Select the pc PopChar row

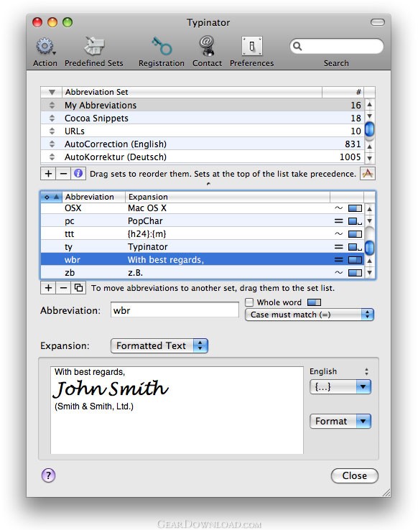pyautogui.click(x=203, y=221)
